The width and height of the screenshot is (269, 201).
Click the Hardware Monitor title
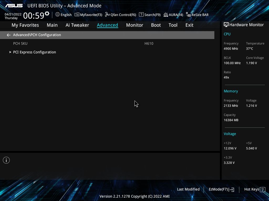(x=246, y=25)
